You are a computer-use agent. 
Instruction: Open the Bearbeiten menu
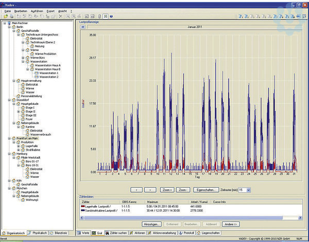pos(21,10)
